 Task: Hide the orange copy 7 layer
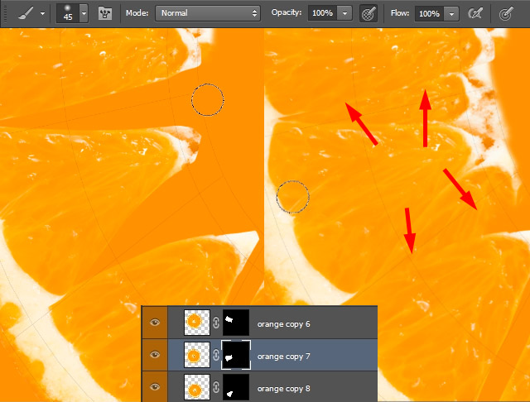click(x=155, y=355)
